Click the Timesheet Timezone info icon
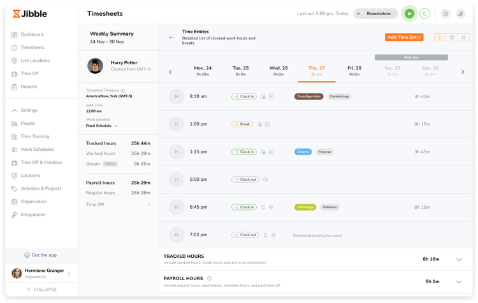The width and height of the screenshot is (478, 303). [123, 91]
